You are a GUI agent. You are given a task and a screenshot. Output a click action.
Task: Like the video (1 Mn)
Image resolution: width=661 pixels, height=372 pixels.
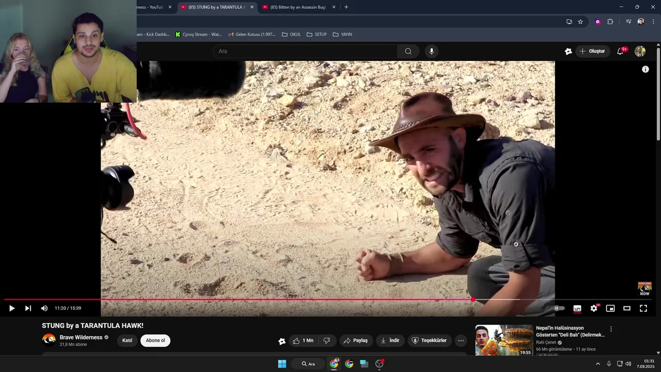(x=303, y=340)
